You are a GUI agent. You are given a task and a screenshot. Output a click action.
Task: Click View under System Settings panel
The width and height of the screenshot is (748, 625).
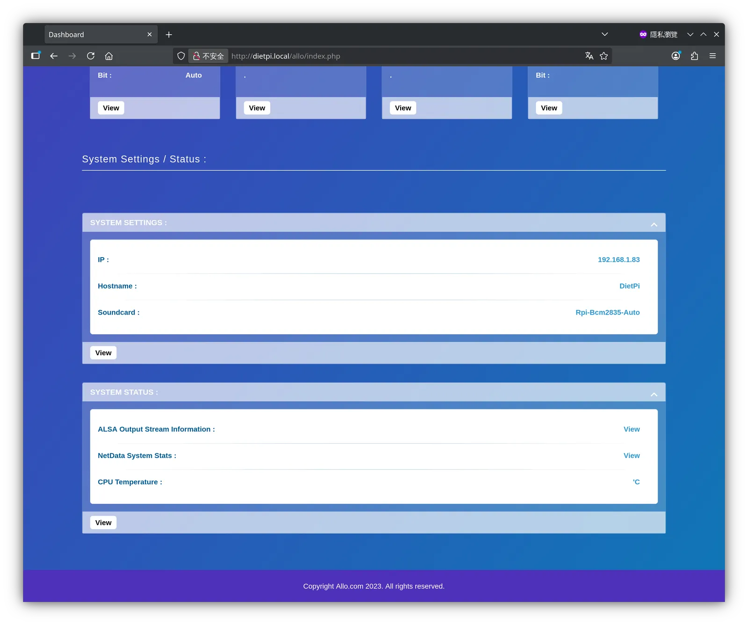click(x=103, y=353)
